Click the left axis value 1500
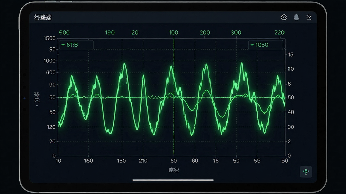This screenshot has height=194, width=346. [50, 38]
